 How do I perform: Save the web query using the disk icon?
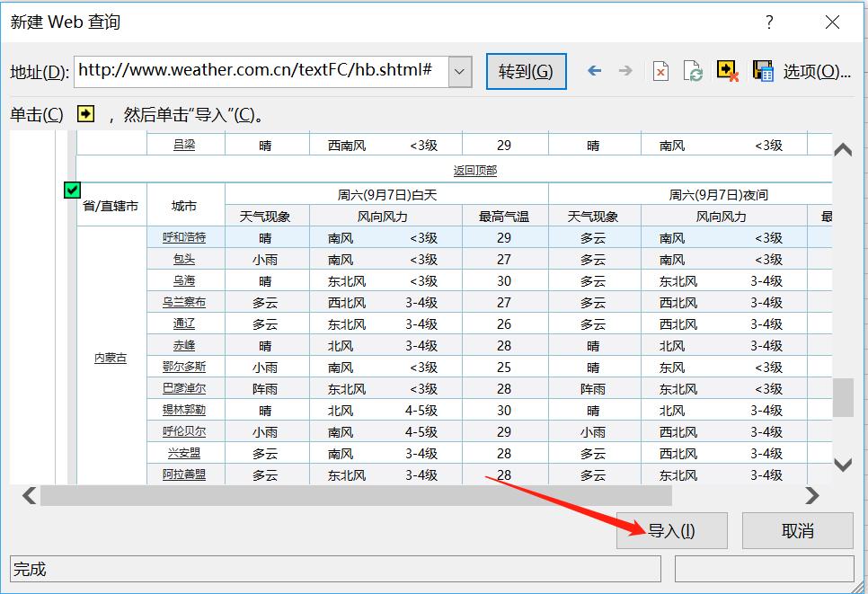point(762,71)
